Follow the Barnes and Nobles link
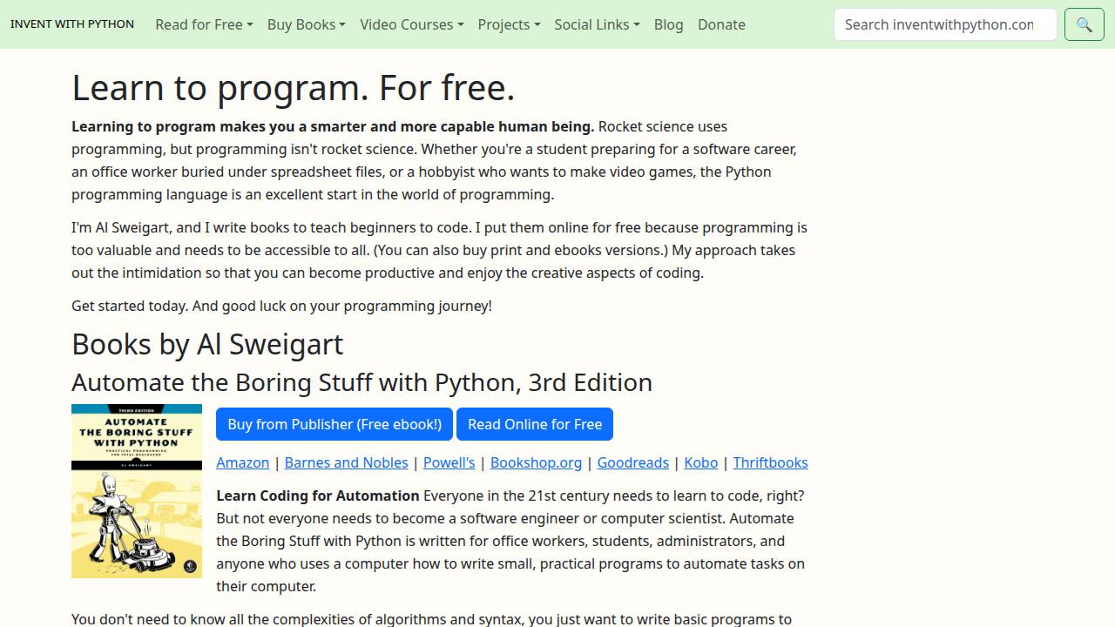Image resolution: width=1115 pixels, height=627 pixels. pyautogui.click(x=346, y=462)
